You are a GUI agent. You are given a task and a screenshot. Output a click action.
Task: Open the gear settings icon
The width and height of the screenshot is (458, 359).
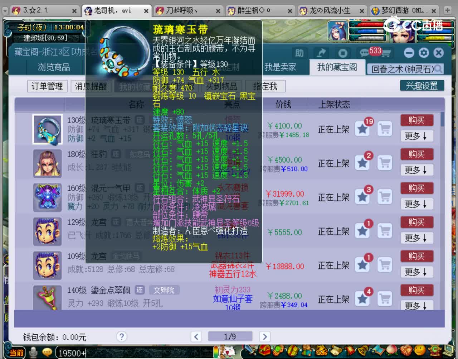click(x=424, y=53)
